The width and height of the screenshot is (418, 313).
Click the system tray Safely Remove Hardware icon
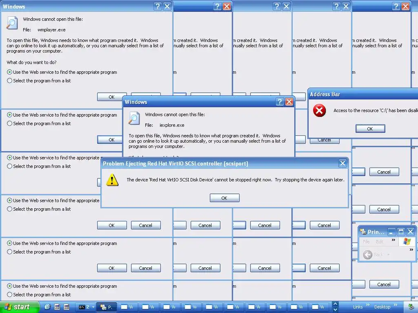click(411, 307)
